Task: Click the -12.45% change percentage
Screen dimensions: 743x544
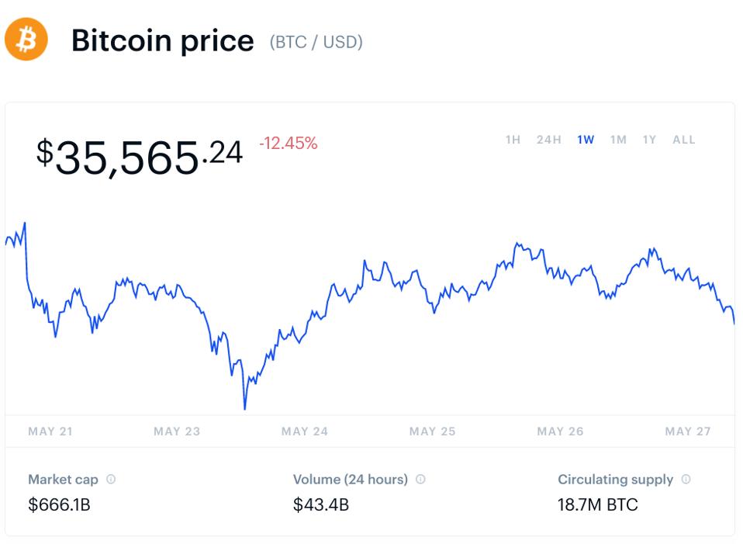Action: point(288,144)
